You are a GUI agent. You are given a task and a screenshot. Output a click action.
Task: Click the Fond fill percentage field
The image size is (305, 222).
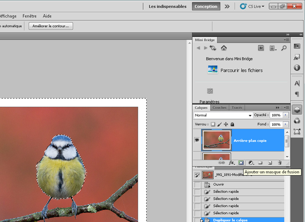pos(276,124)
